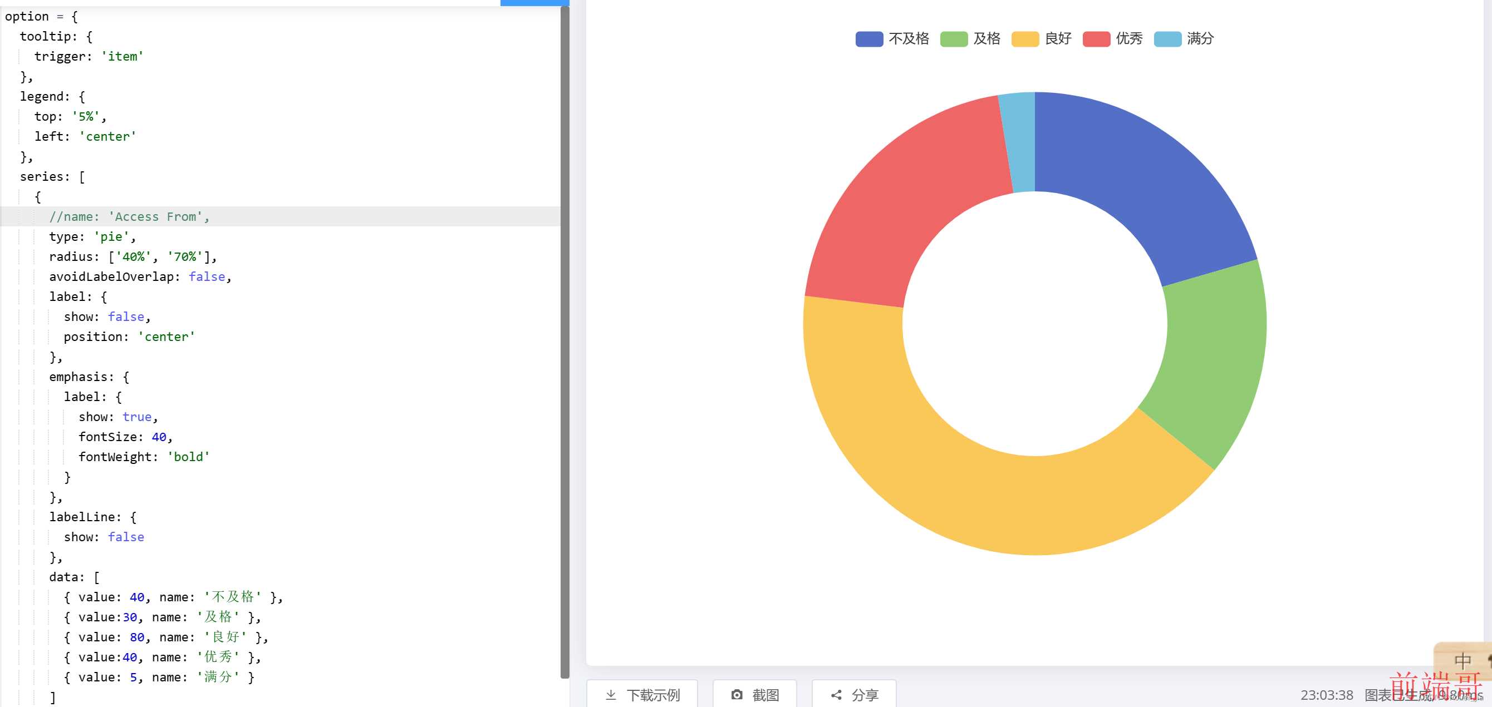Click the data row named 及格
This screenshot has width=1492, height=707.
(162, 617)
